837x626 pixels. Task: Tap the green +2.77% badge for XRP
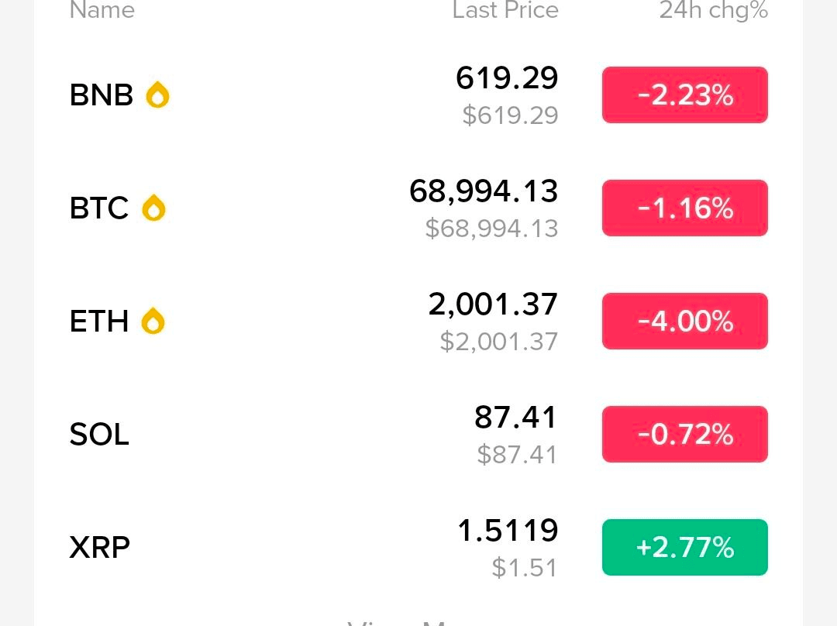click(x=684, y=547)
